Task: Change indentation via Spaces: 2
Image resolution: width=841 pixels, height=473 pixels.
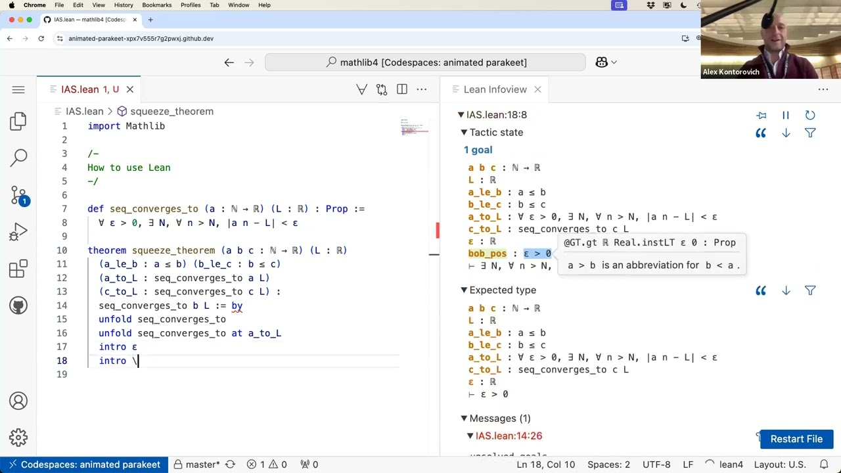Action: (x=608, y=464)
